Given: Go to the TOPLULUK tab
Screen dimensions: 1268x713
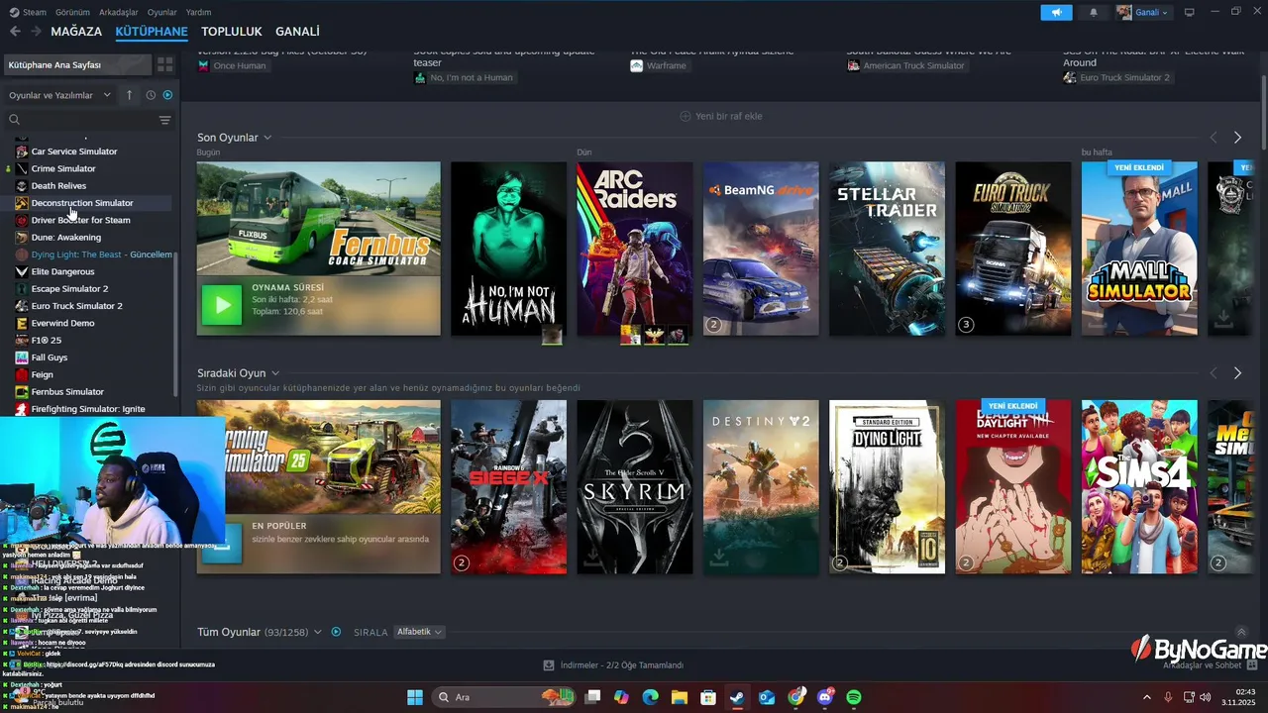Looking at the screenshot, I should point(232,32).
